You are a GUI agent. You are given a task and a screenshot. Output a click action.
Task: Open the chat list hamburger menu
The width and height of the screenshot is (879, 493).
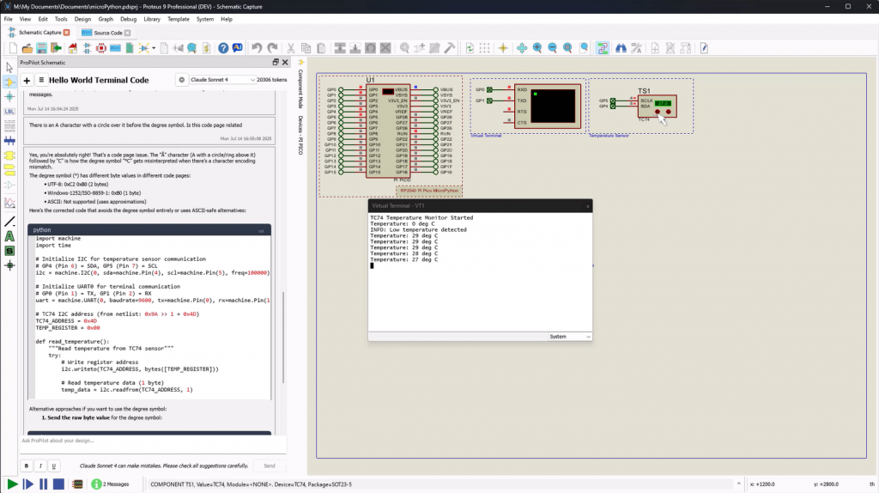coord(40,80)
